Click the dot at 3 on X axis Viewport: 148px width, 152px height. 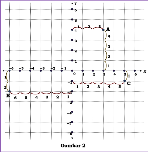coord(103,71)
